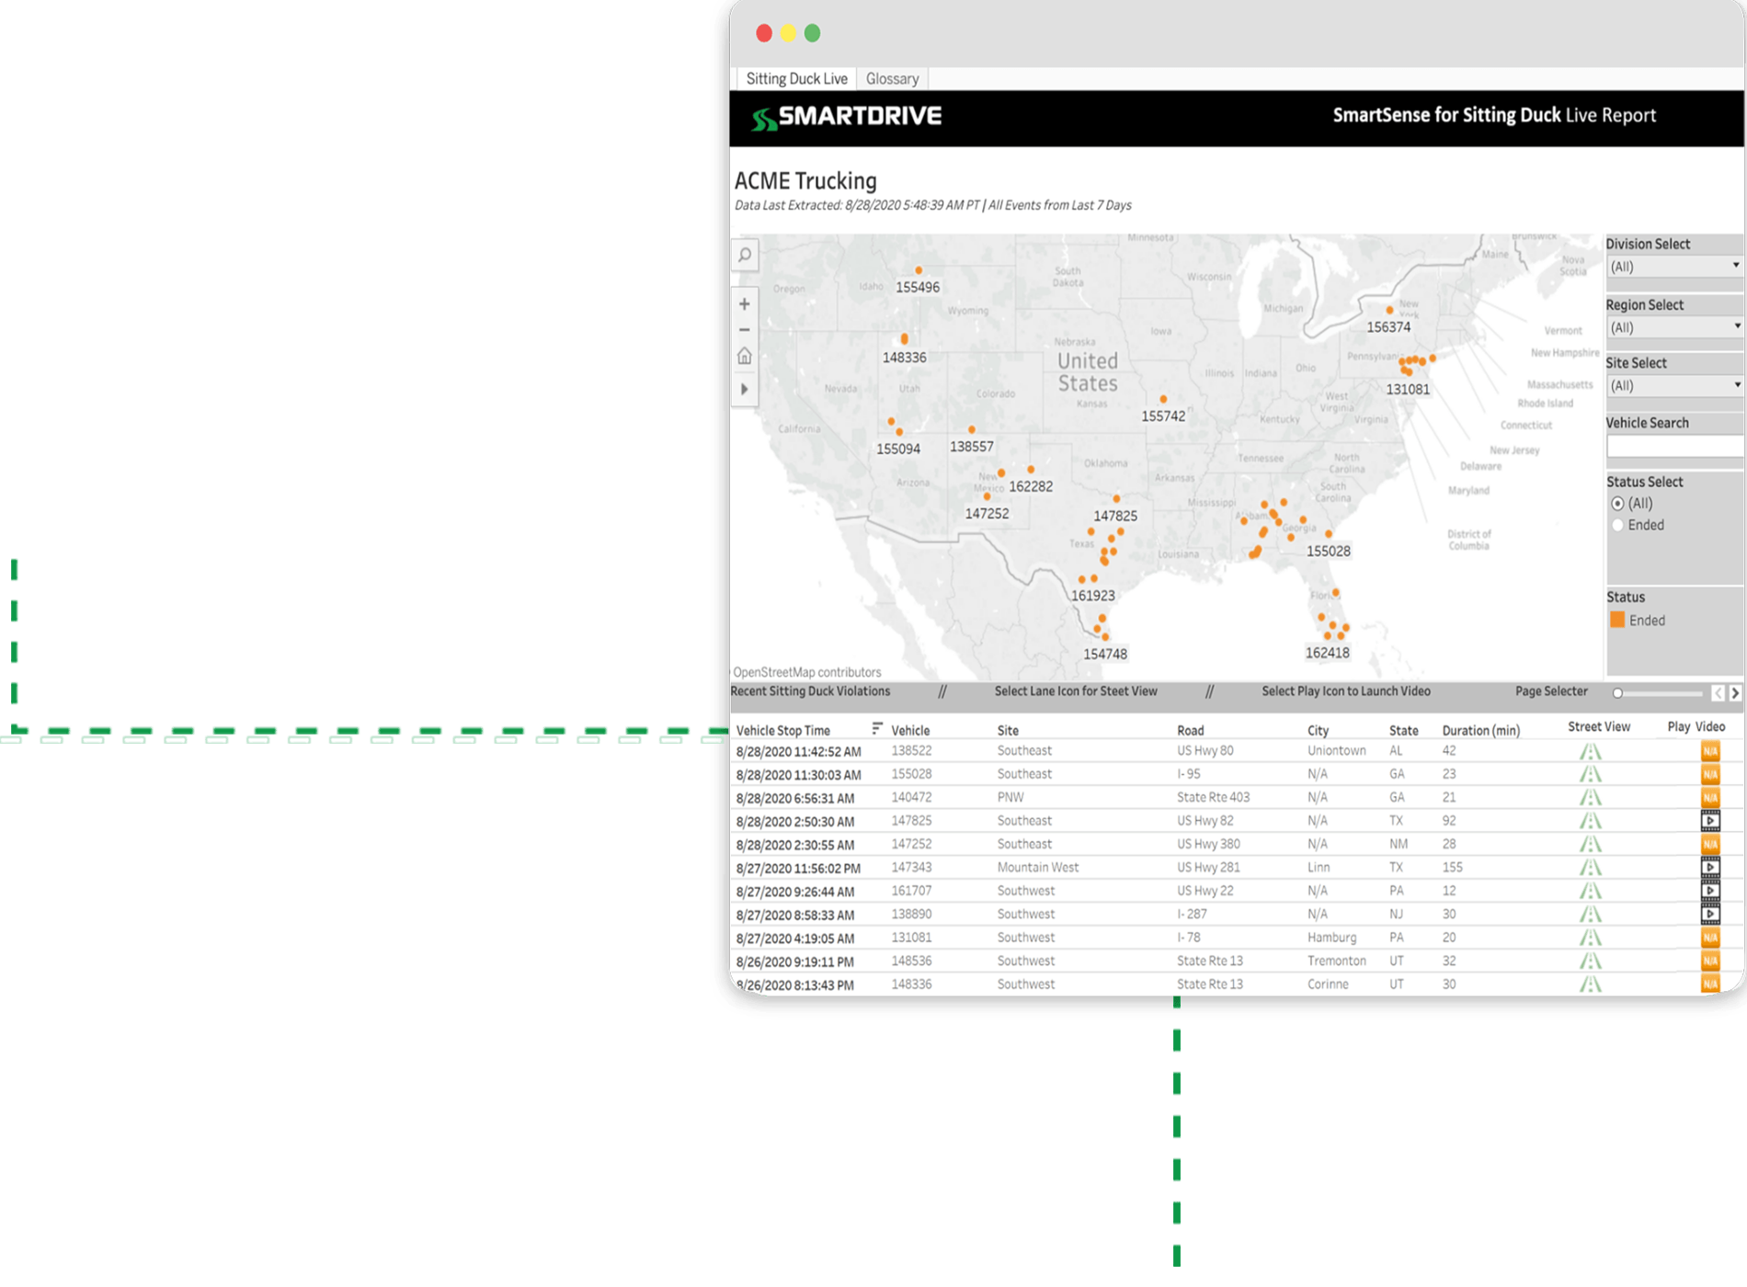Click US Hwy 380 road cell

click(x=1208, y=844)
